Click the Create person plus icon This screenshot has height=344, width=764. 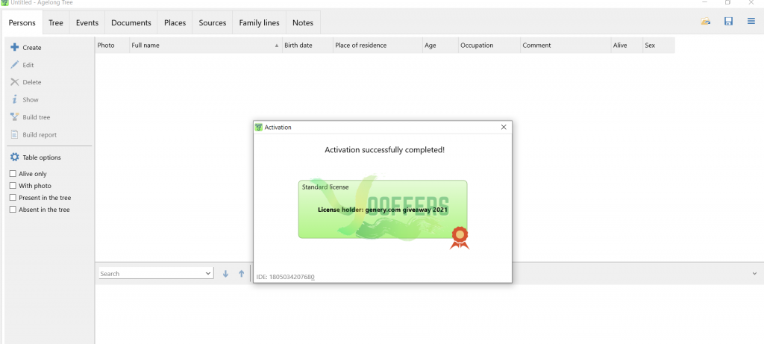point(15,47)
